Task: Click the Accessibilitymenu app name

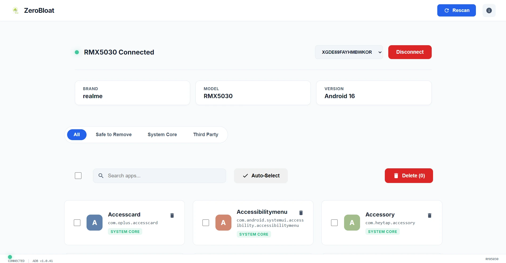Action: (x=262, y=212)
